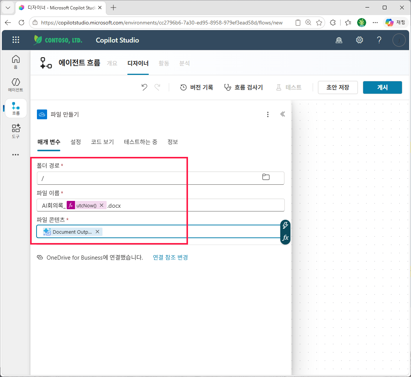
Task: Open dynamic content lightning button
Action: pyautogui.click(x=285, y=225)
